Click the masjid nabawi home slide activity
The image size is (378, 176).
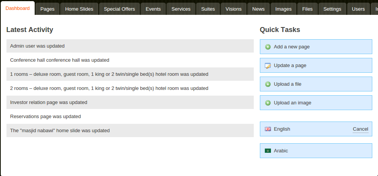60,131
